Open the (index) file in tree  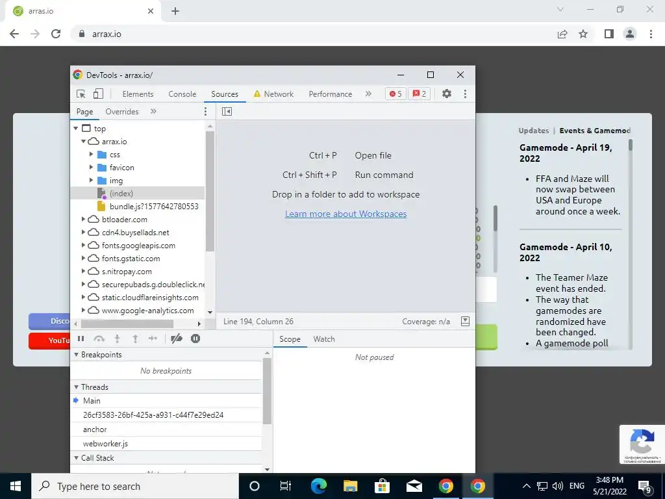pos(121,194)
